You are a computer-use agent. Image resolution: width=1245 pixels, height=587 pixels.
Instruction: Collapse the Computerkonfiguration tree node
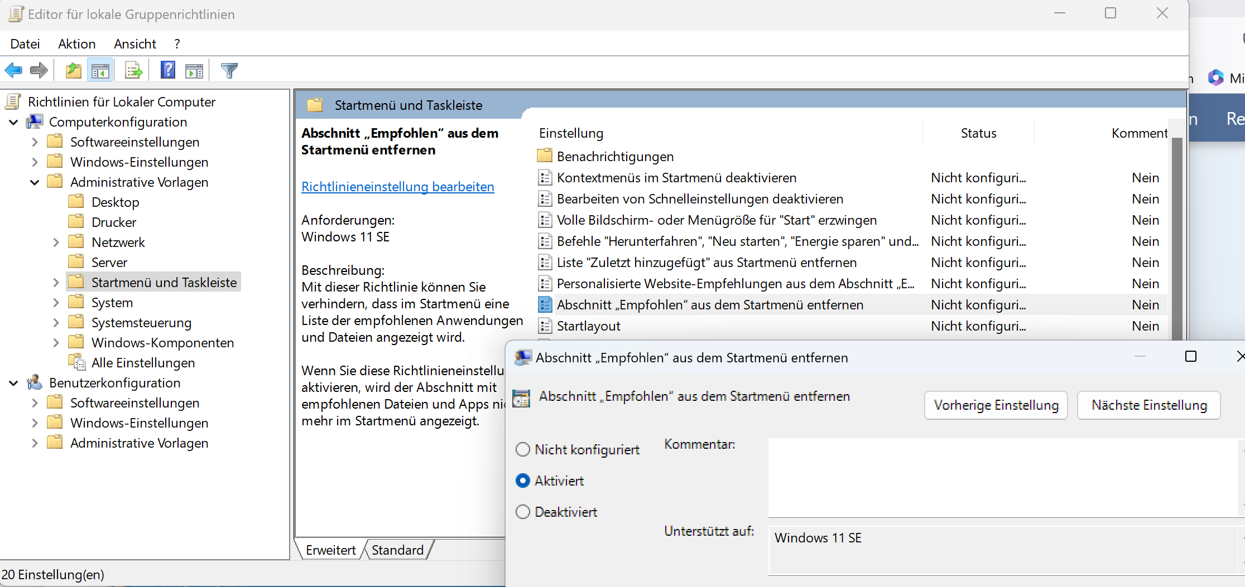[x=13, y=122]
